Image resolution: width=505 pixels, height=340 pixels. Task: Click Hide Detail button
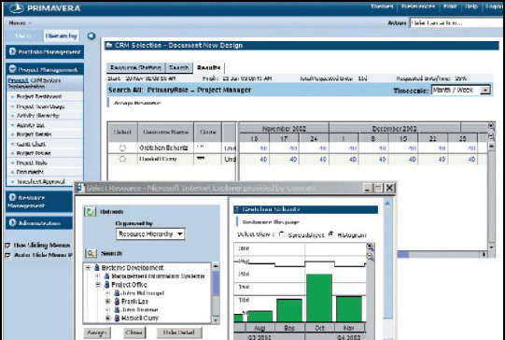[179, 333]
